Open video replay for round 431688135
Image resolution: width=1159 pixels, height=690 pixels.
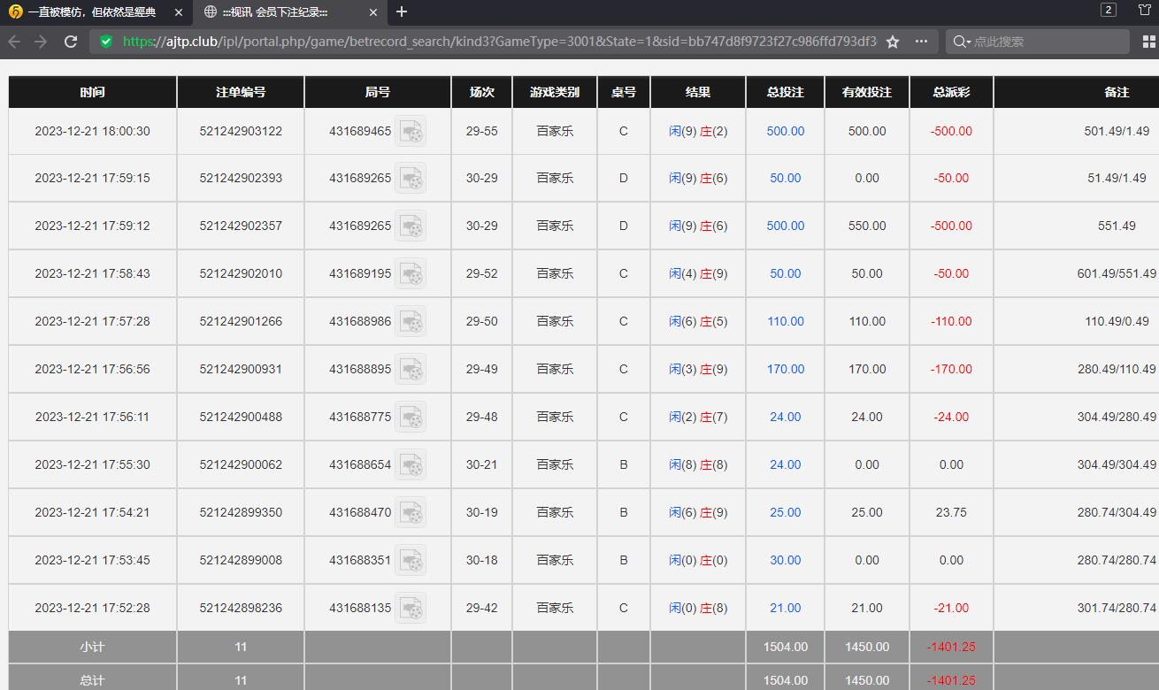411,608
